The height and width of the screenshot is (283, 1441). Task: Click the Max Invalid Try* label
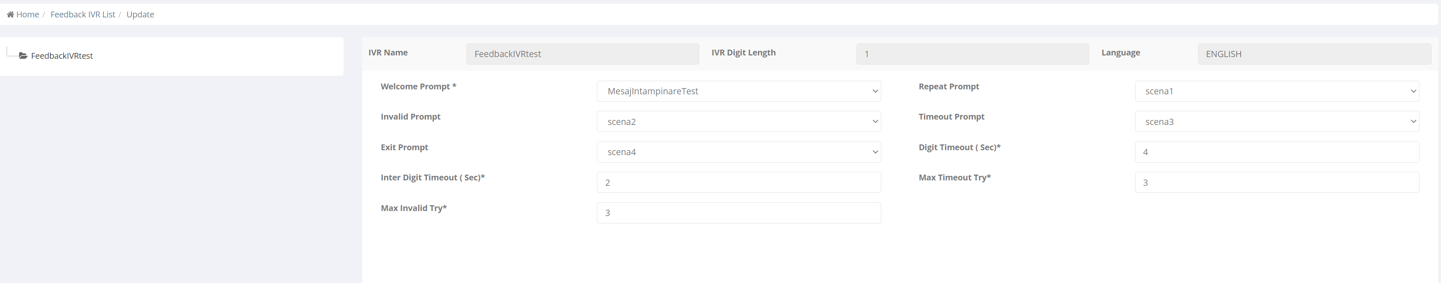(x=414, y=209)
